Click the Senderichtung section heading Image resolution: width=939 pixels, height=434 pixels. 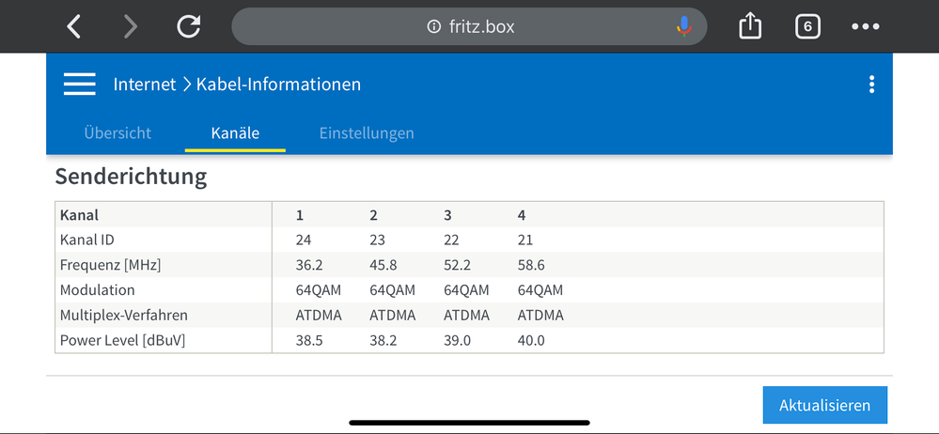pyautogui.click(x=131, y=176)
